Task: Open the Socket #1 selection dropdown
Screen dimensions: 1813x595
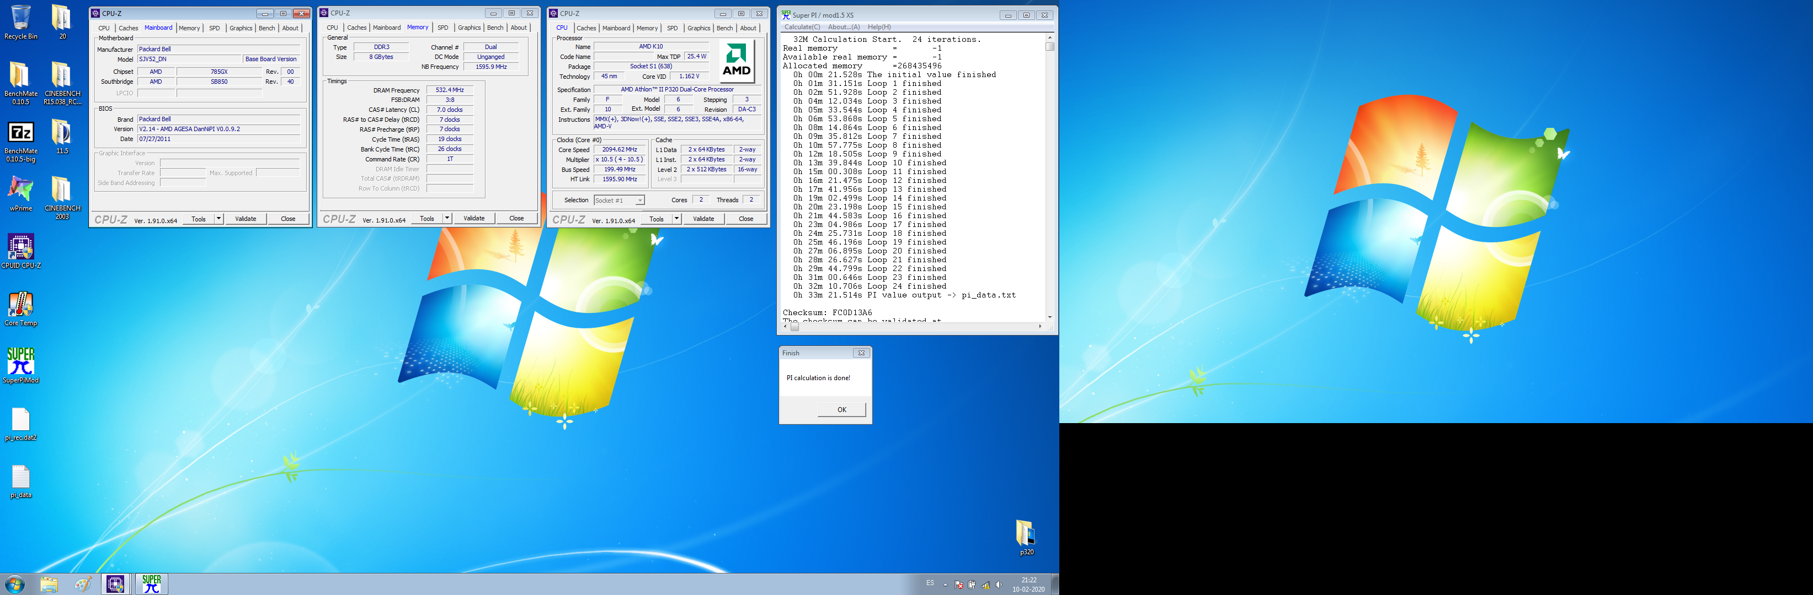Action: (620, 200)
